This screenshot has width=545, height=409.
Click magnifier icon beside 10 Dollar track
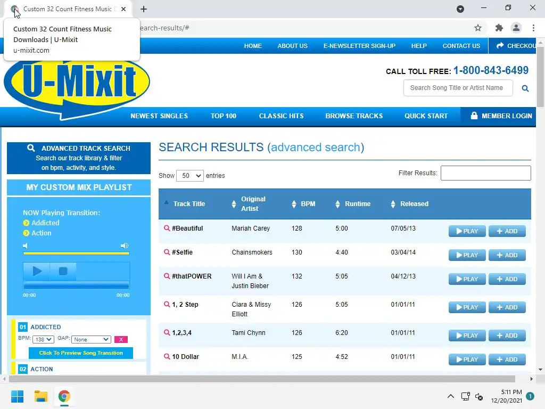coord(167,356)
